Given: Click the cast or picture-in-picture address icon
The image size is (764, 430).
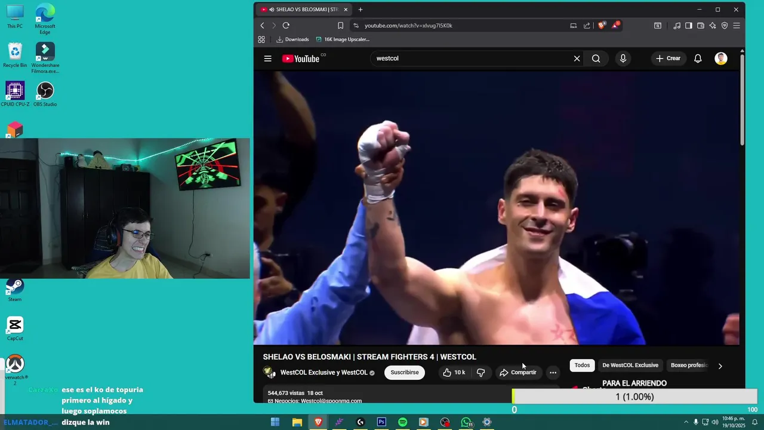Looking at the screenshot, I should coord(573,26).
